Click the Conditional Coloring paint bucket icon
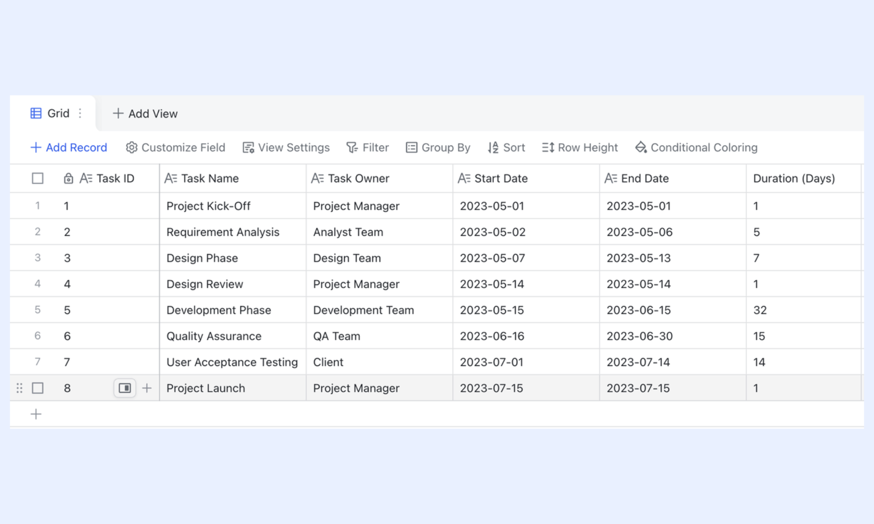The image size is (874, 524). (641, 148)
